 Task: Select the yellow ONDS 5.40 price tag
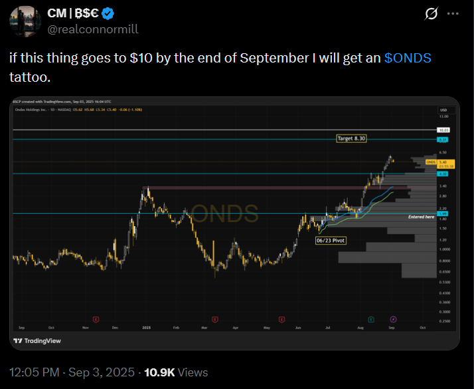[440, 164]
